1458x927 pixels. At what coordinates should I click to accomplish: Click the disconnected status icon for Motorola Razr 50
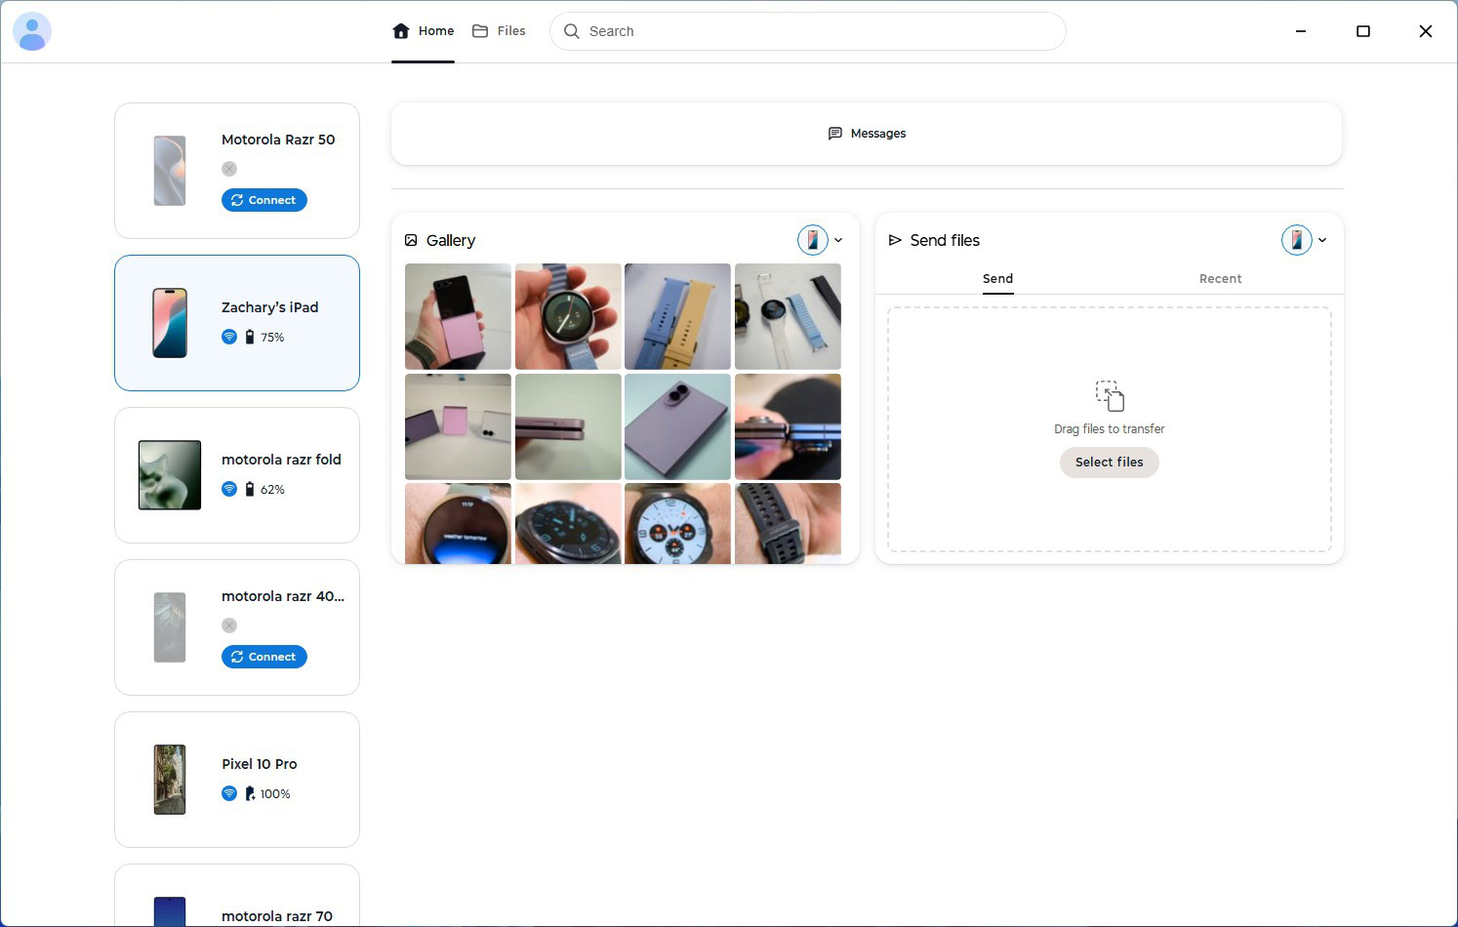point(229,169)
